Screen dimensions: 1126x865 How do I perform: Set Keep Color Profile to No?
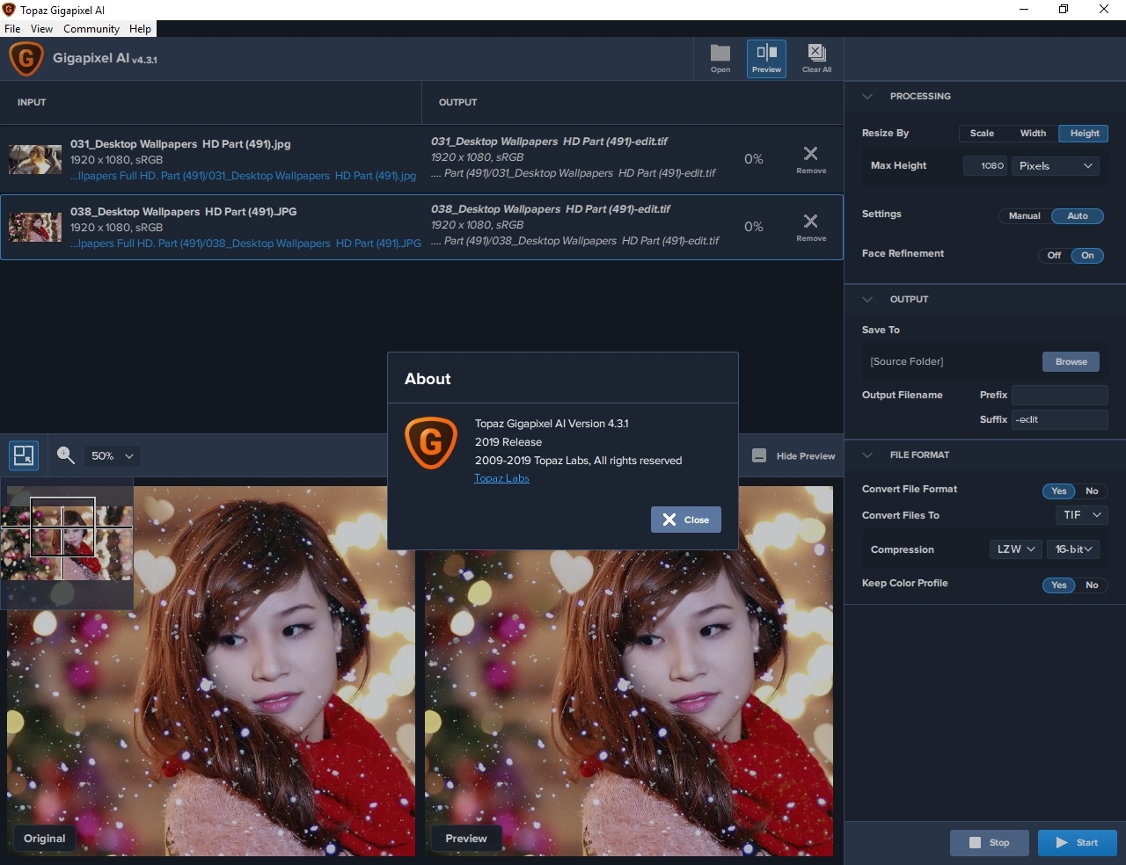pos(1092,585)
